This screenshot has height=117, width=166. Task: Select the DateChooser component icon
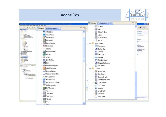44,43
